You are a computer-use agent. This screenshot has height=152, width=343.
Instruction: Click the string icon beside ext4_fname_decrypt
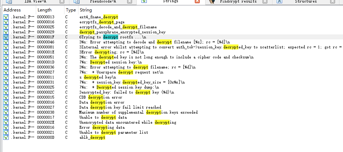pyautogui.click(x=6, y=17)
